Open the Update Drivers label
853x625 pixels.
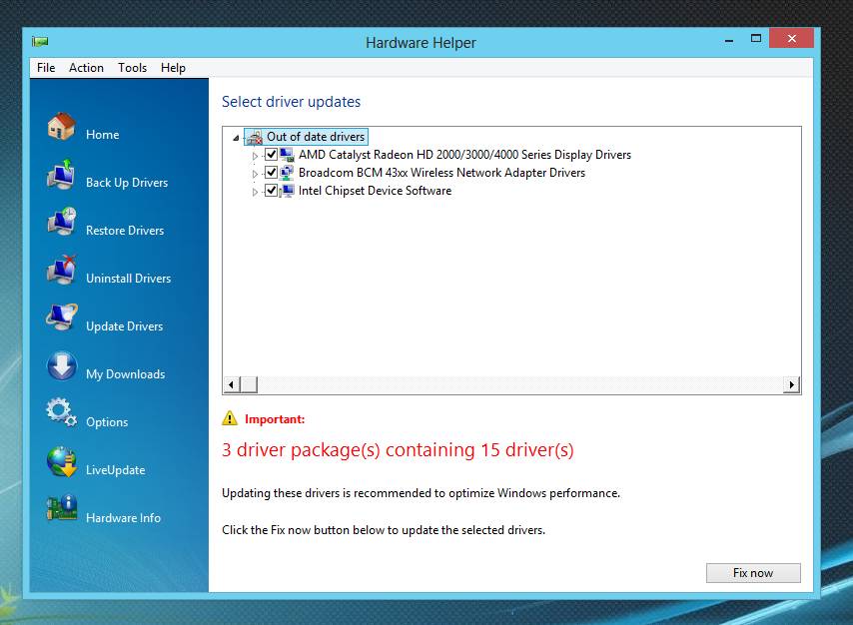125,326
